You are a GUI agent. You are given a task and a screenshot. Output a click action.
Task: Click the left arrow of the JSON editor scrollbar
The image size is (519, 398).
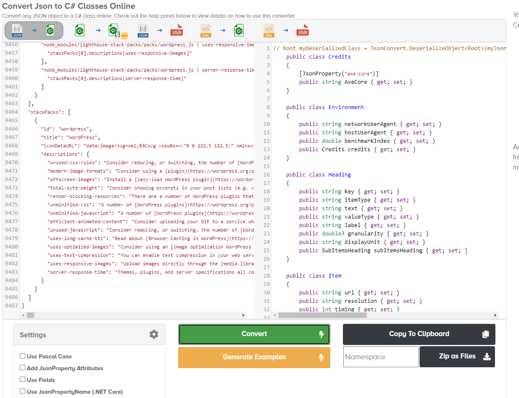point(23,315)
